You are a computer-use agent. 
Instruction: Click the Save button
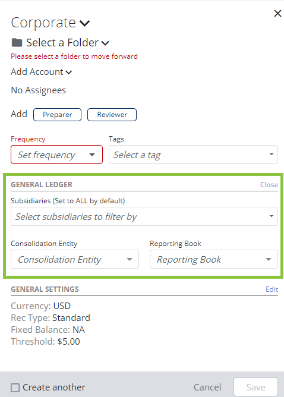pyautogui.click(x=255, y=387)
